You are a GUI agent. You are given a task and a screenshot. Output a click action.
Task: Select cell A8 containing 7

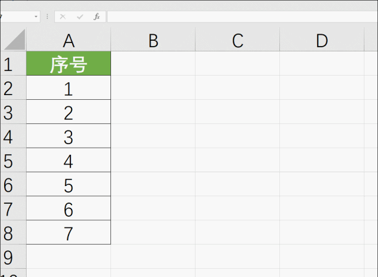point(69,232)
